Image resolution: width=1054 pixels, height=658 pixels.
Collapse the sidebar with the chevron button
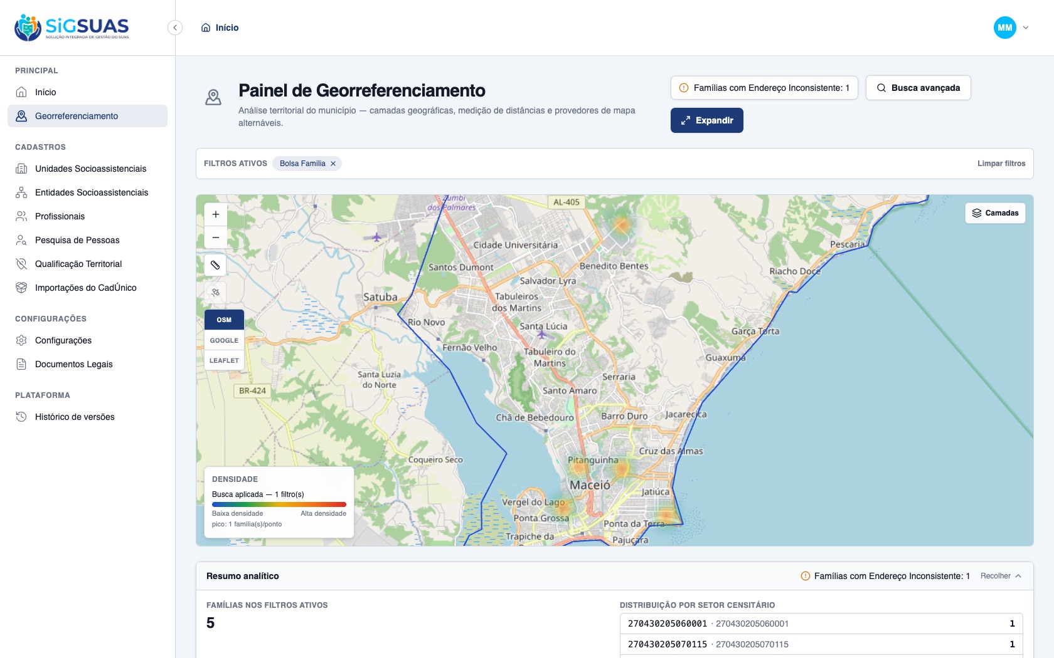[175, 28]
